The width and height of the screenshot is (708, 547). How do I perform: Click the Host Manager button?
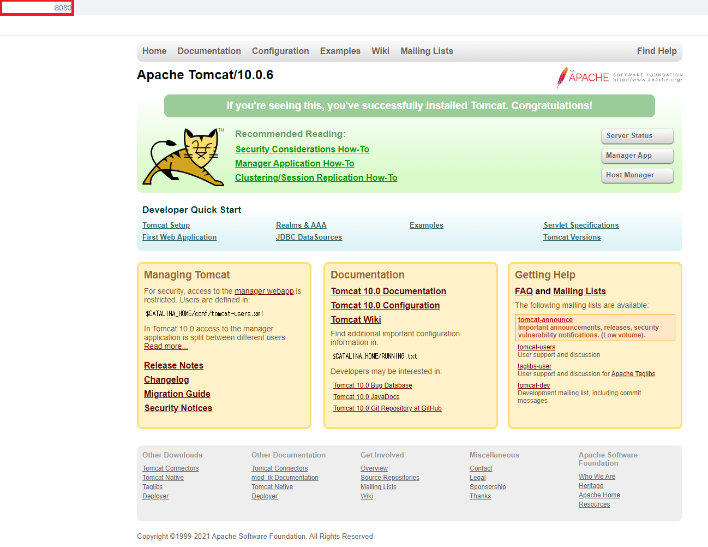click(x=637, y=175)
